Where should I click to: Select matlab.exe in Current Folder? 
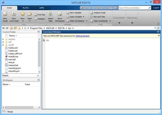(13, 56)
